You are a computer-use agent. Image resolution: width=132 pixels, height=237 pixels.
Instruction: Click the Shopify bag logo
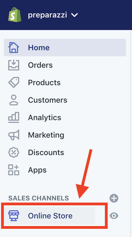(15, 15)
